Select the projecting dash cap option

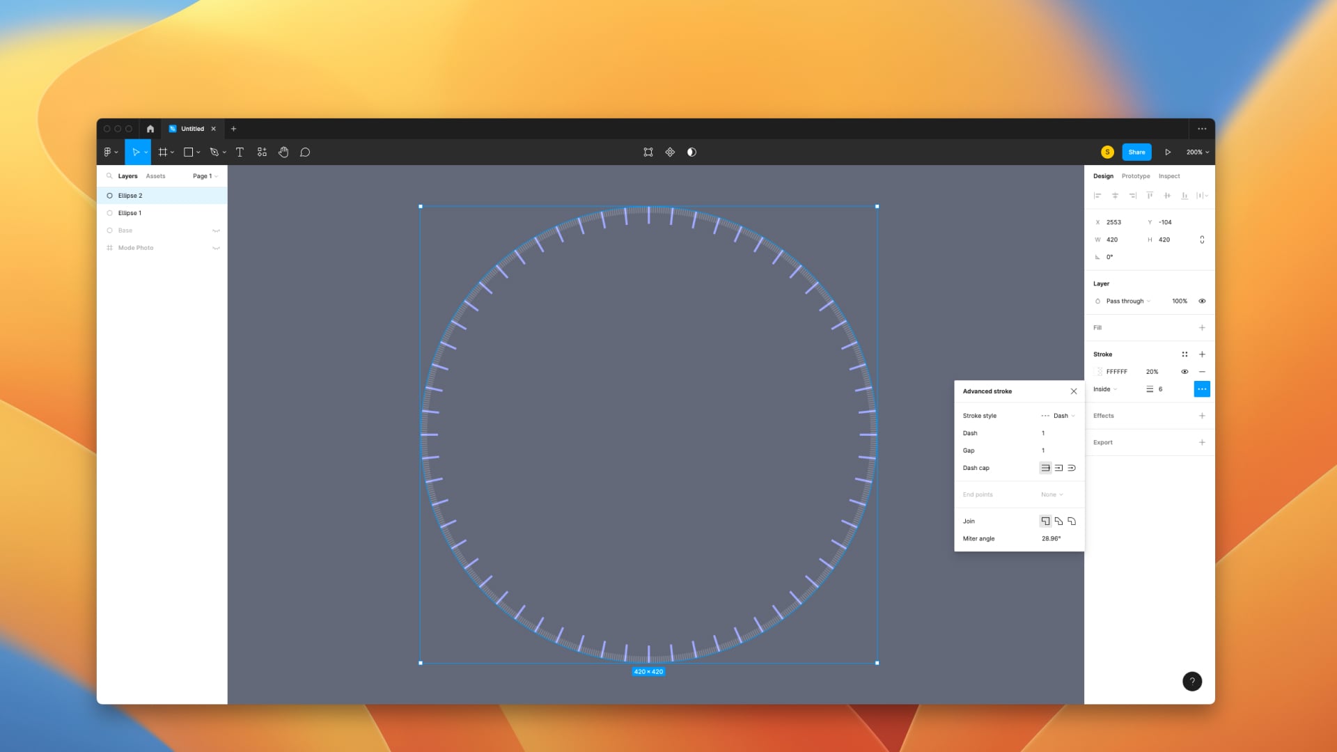(x=1059, y=467)
